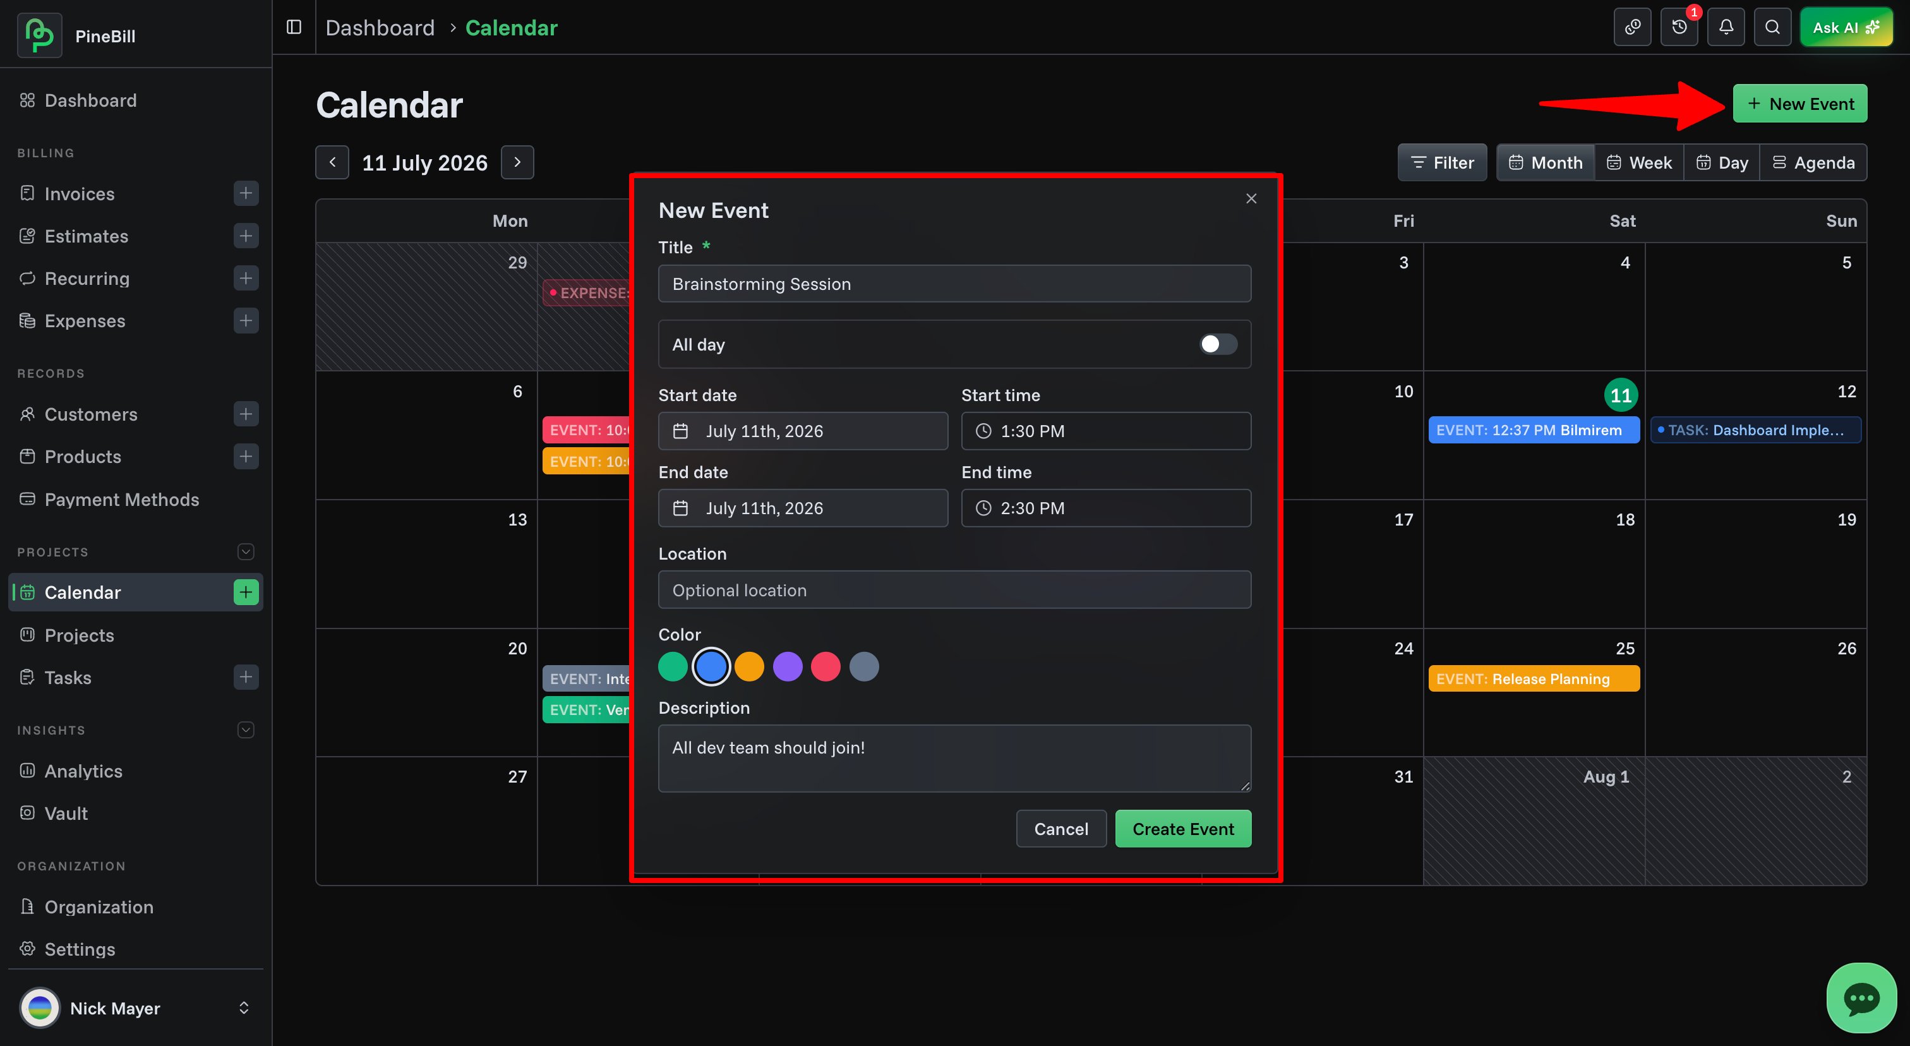The image size is (1910, 1046).
Task: Collapse the Projects section chevron
Action: pyautogui.click(x=246, y=551)
